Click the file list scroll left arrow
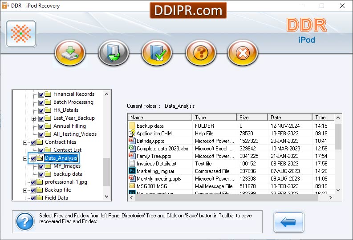 [x=132, y=197]
